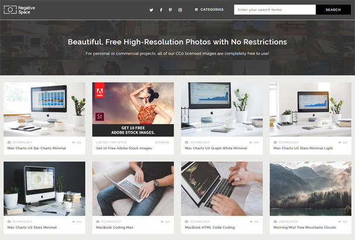355x240 pixels.
Task: Click camera icon beside LANDSCAPES category
Action: point(275,221)
